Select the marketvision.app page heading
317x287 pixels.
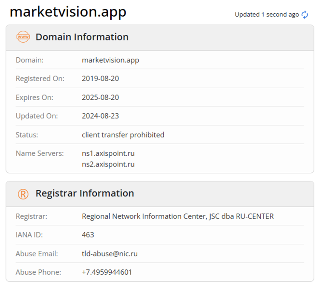coord(68,12)
